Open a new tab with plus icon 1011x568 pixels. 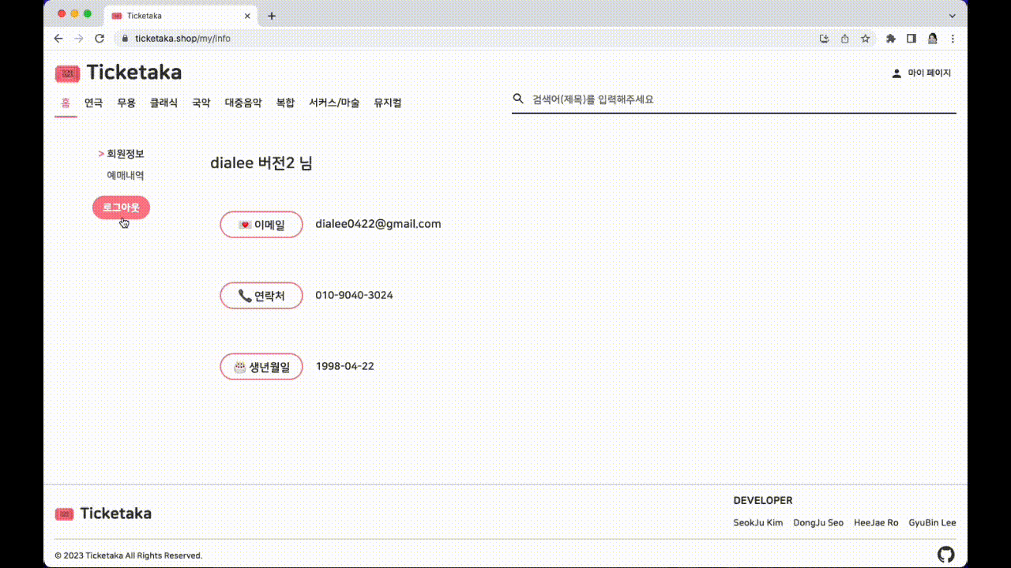(272, 16)
